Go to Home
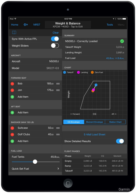Viewport: 136px width, 193px height. click(15, 25)
